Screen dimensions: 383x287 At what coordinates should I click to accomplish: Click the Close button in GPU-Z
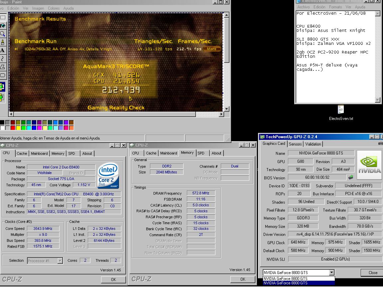pyautogui.click(x=373, y=273)
